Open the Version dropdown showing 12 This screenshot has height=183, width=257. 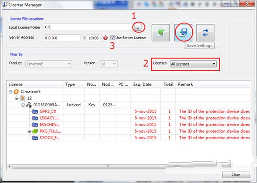pos(108,64)
